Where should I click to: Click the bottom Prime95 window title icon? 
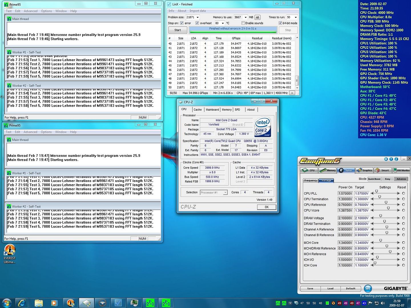(x=6, y=125)
